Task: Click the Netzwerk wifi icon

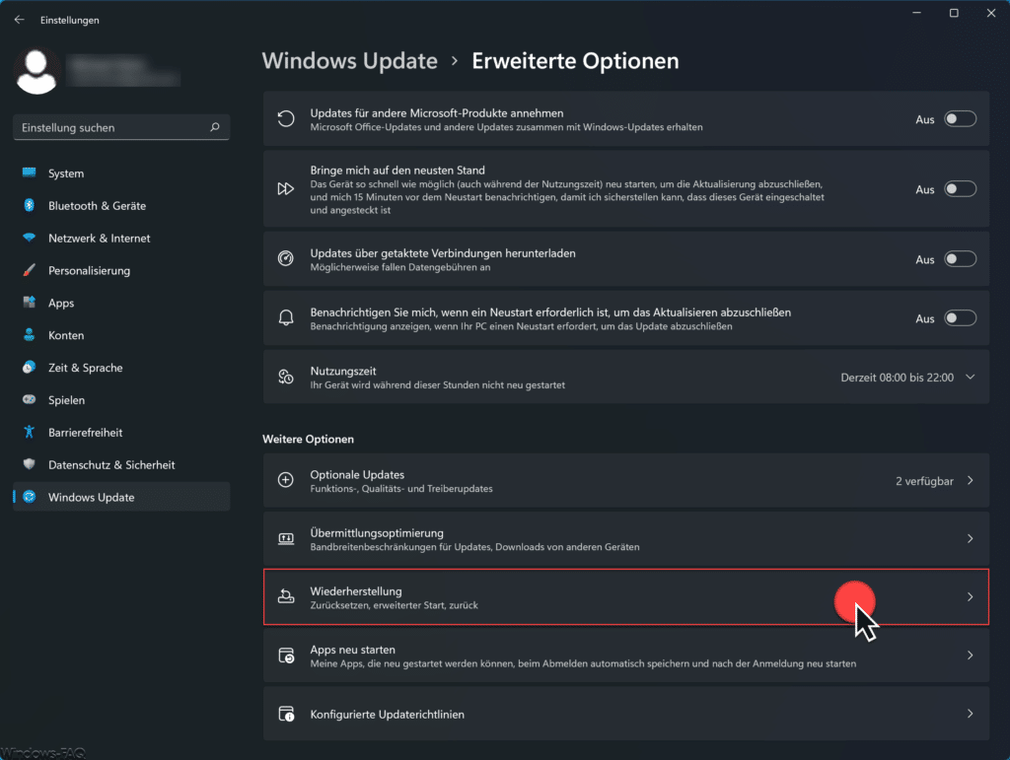Action: (29, 238)
